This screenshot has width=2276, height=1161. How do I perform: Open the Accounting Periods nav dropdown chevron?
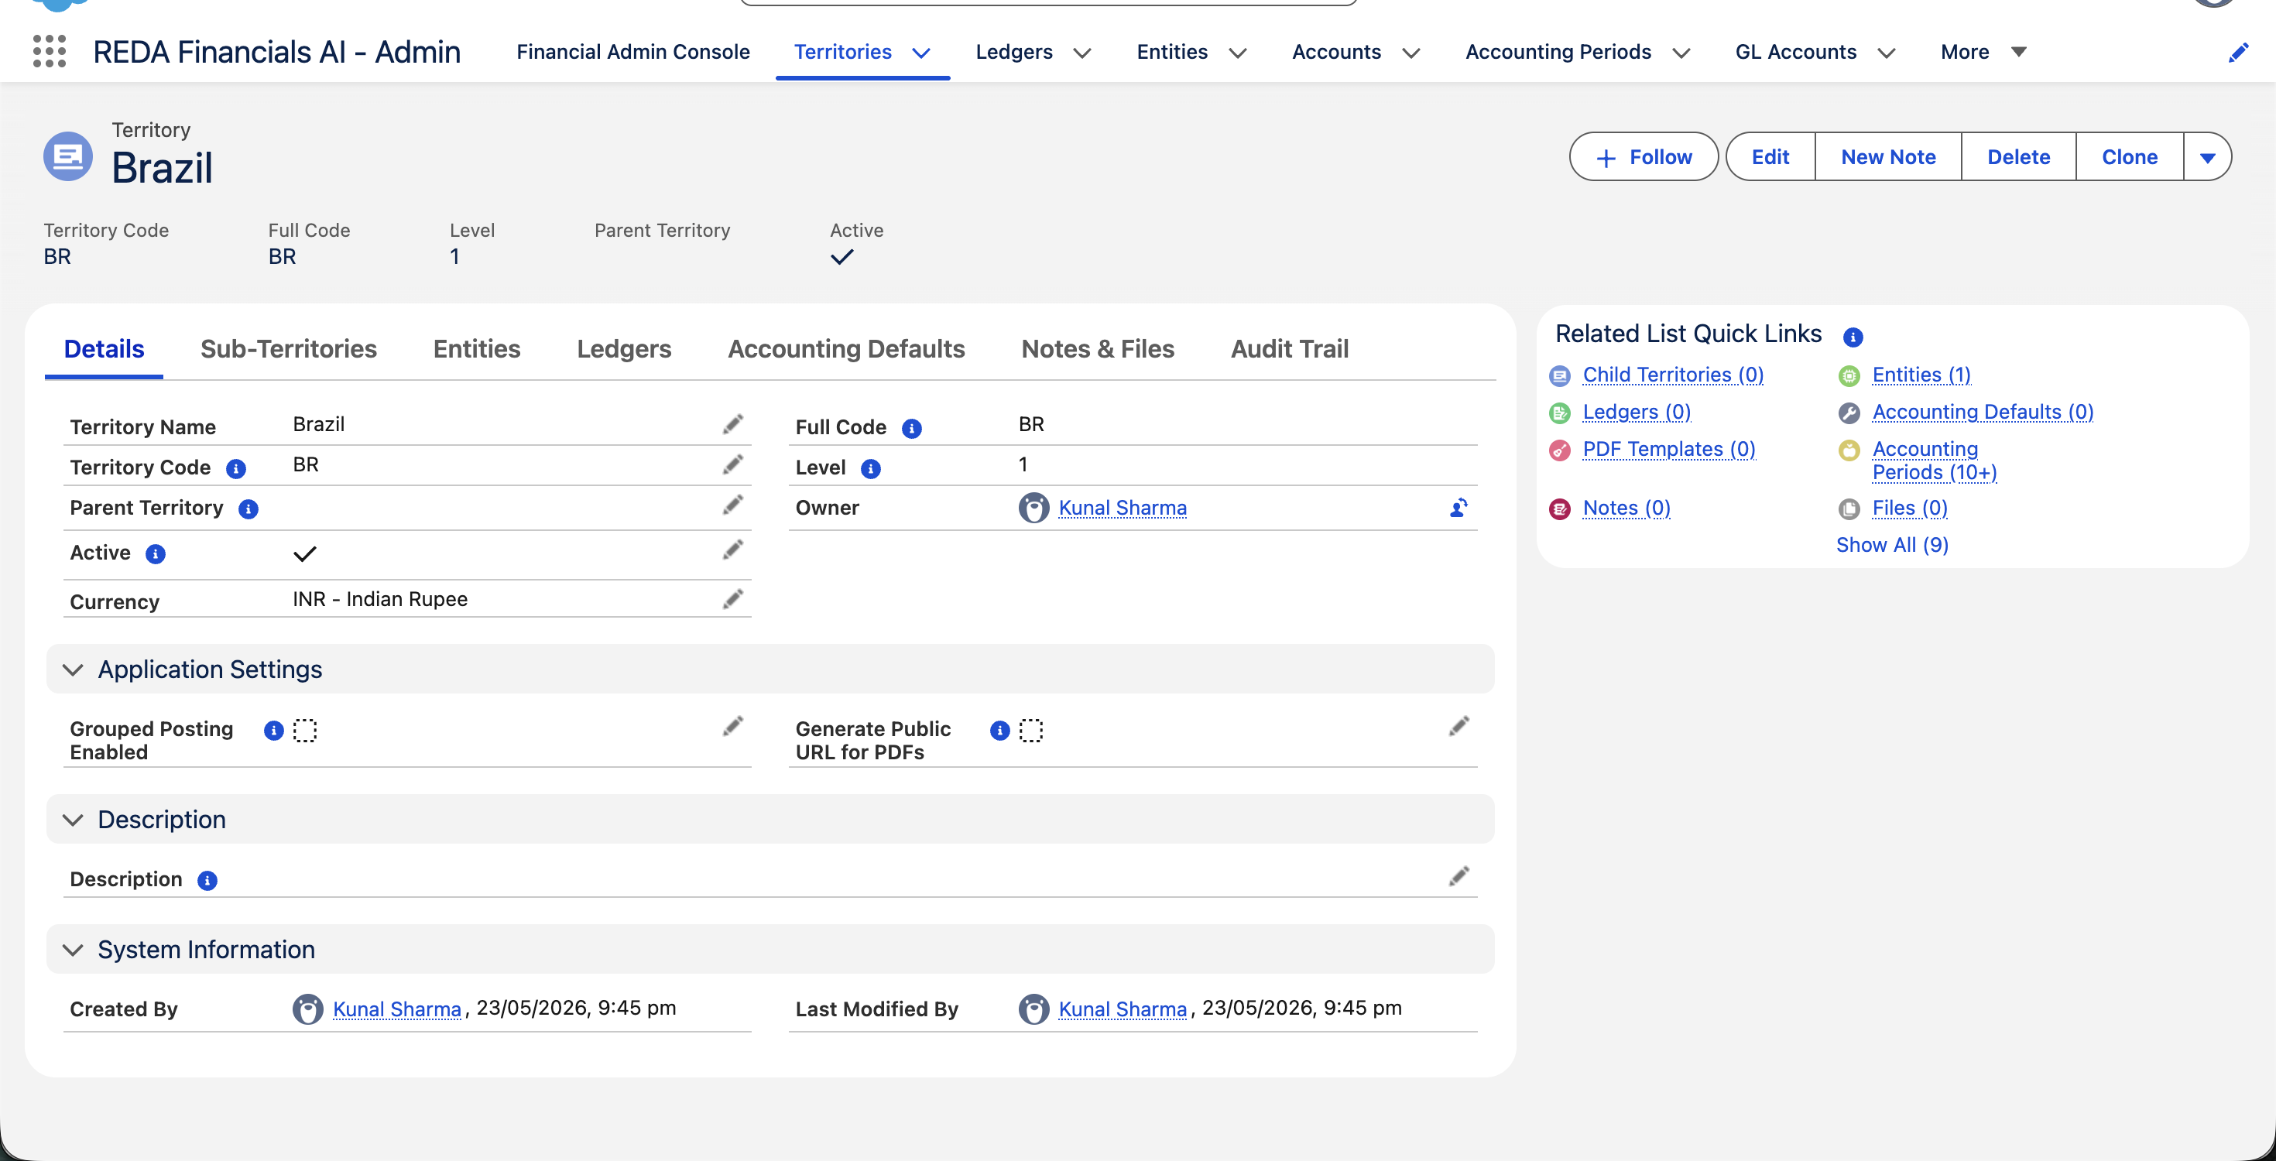1681,53
